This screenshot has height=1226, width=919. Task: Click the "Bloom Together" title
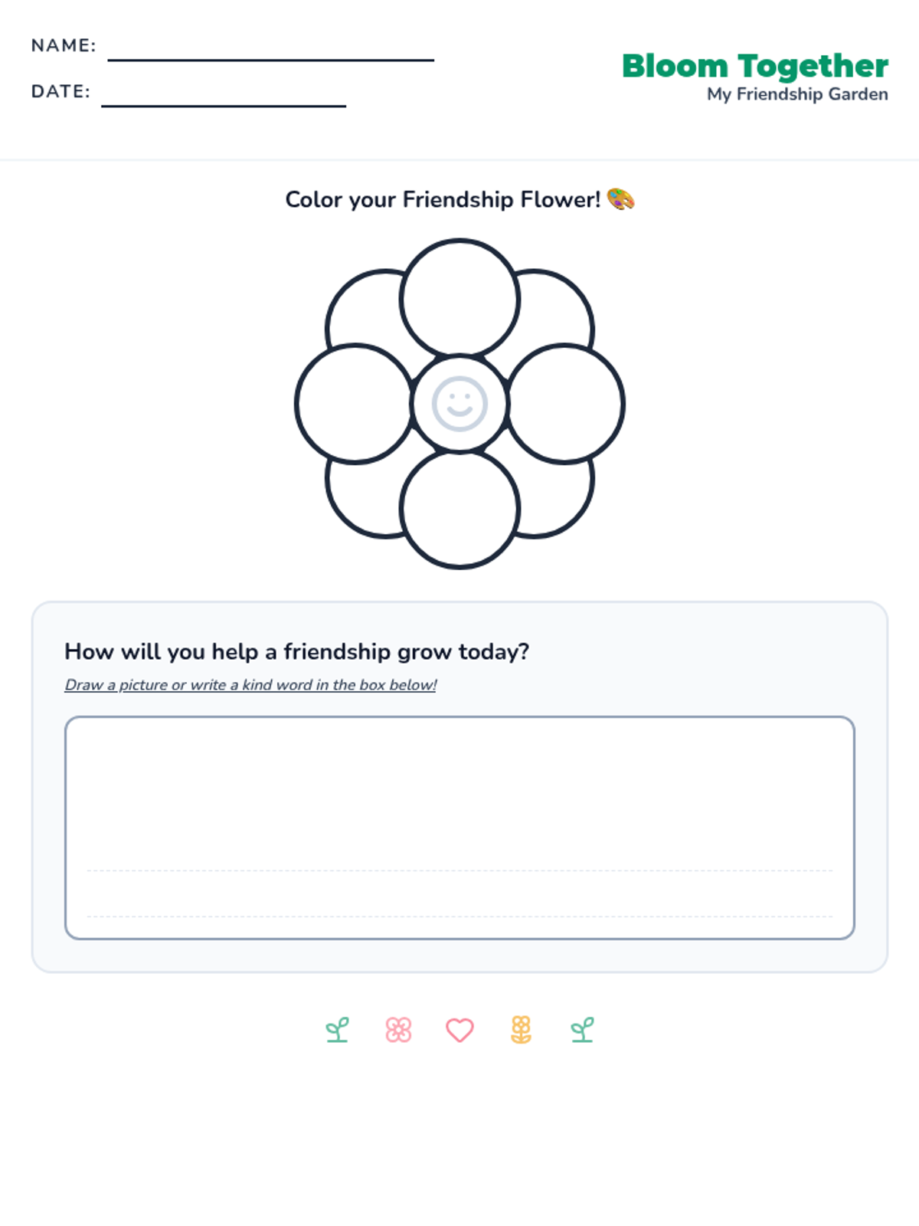point(754,66)
